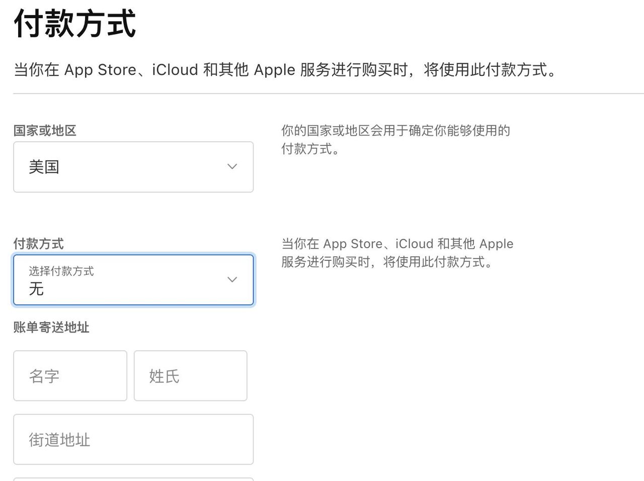Screen dimensions: 644x481
Task: Click the large 付款方式 page heading
Action: coord(75,24)
